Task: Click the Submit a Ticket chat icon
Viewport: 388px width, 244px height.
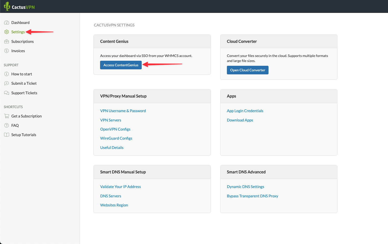Action: (x=7, y=83)
